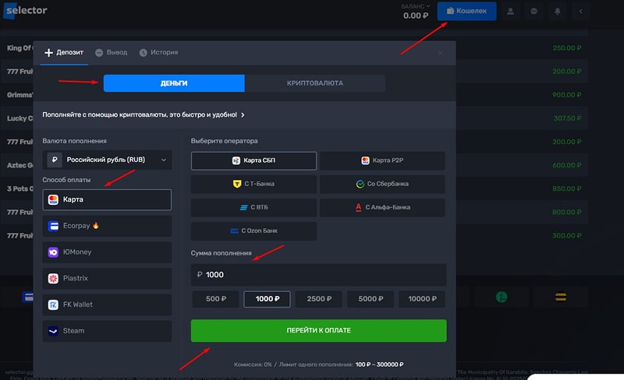Expand the Российский рубль currency dropdown
The image size is (624, 380).
(108, 160)
